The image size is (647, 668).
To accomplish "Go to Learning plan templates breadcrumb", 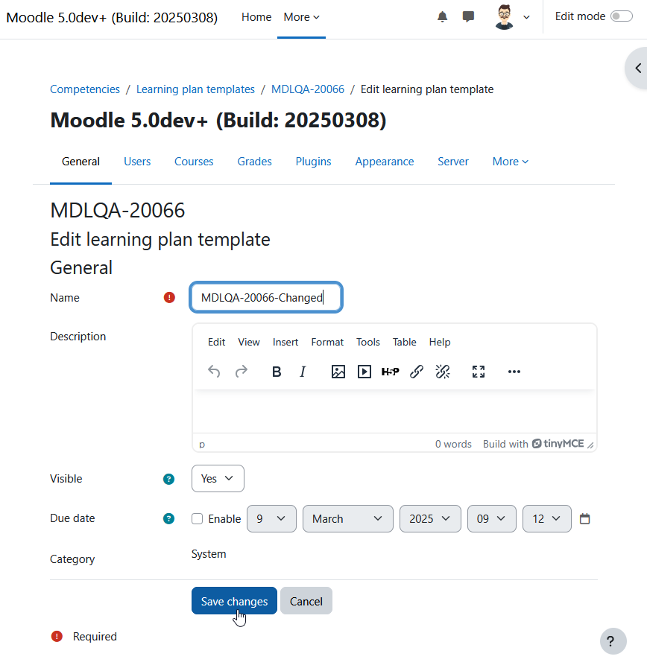I will coord(195,89).
